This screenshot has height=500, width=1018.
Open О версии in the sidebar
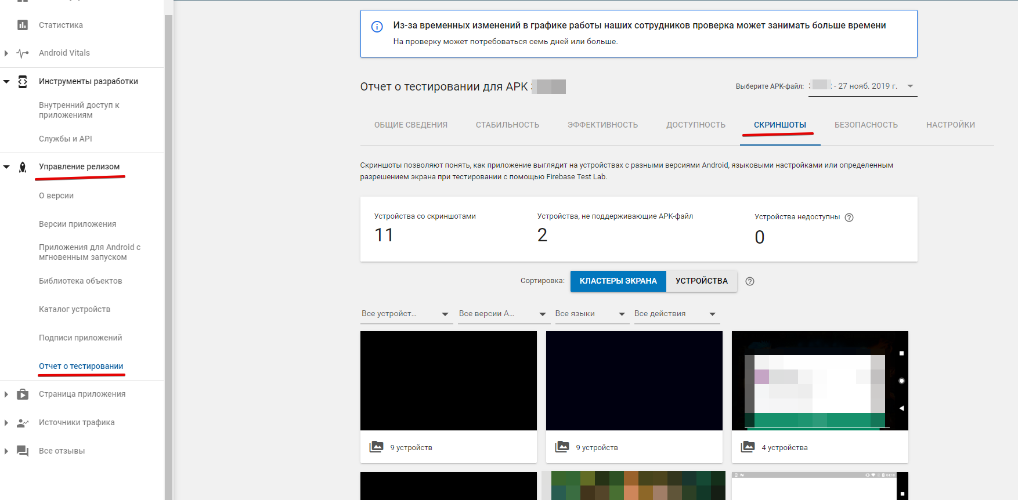(x=56, y=195)
